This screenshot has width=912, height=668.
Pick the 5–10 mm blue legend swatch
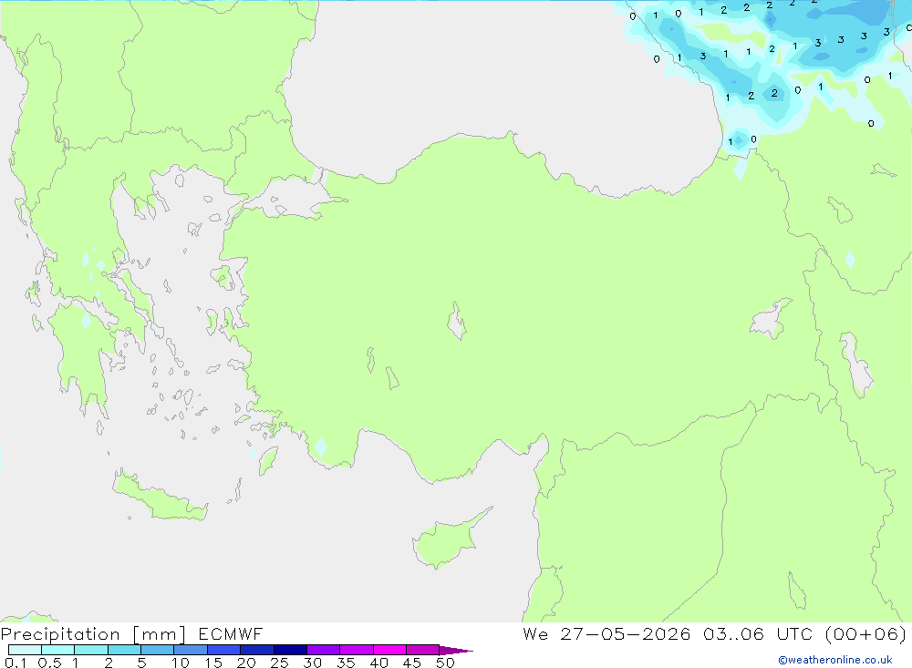157,650
